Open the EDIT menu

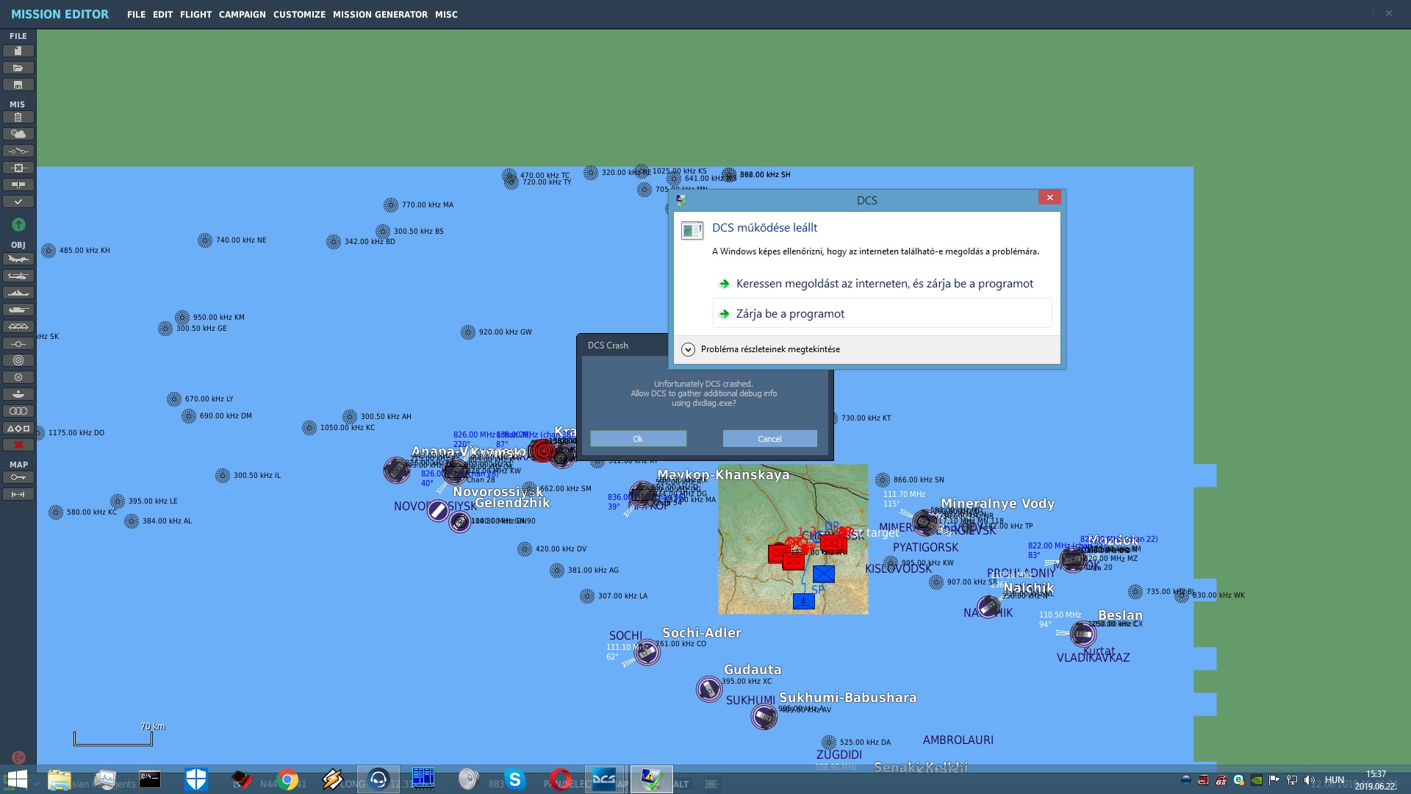pos(162,15)
